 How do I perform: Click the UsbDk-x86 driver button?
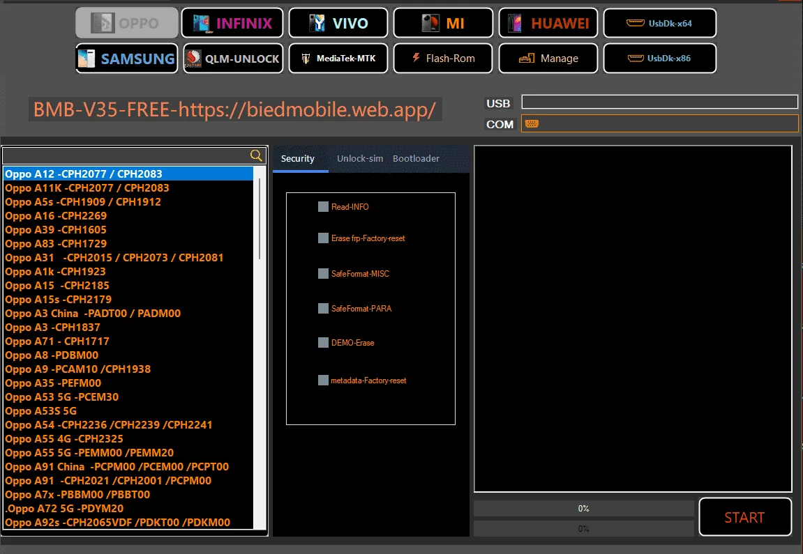659,59
